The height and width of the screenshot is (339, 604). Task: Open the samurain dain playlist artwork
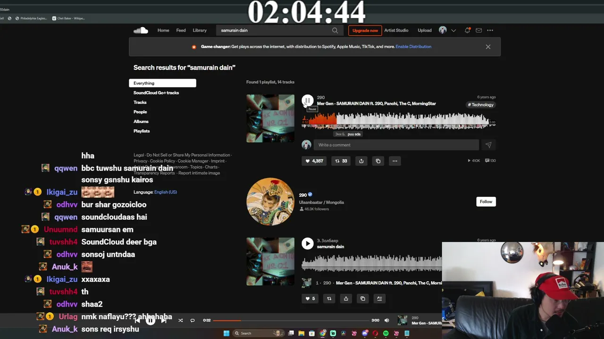pos(270,261)
